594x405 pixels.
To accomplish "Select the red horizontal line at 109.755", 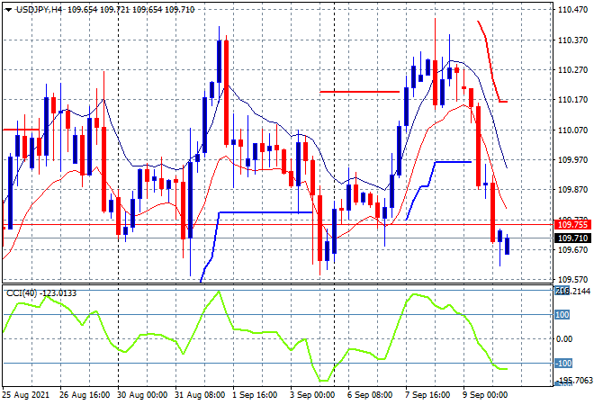I will pos(278,225).
